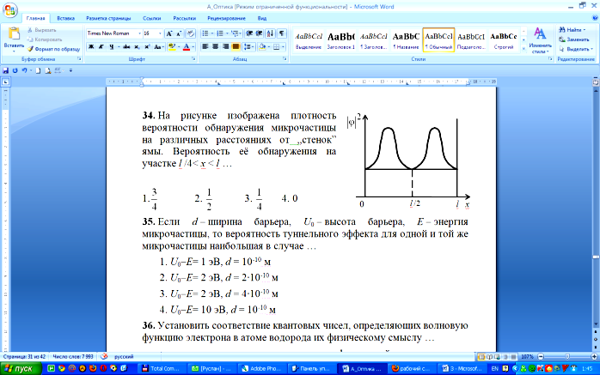Screen dimensions: 600x375
Task: Apply Format Painter (Формат по образцу)
Action: 53,49
